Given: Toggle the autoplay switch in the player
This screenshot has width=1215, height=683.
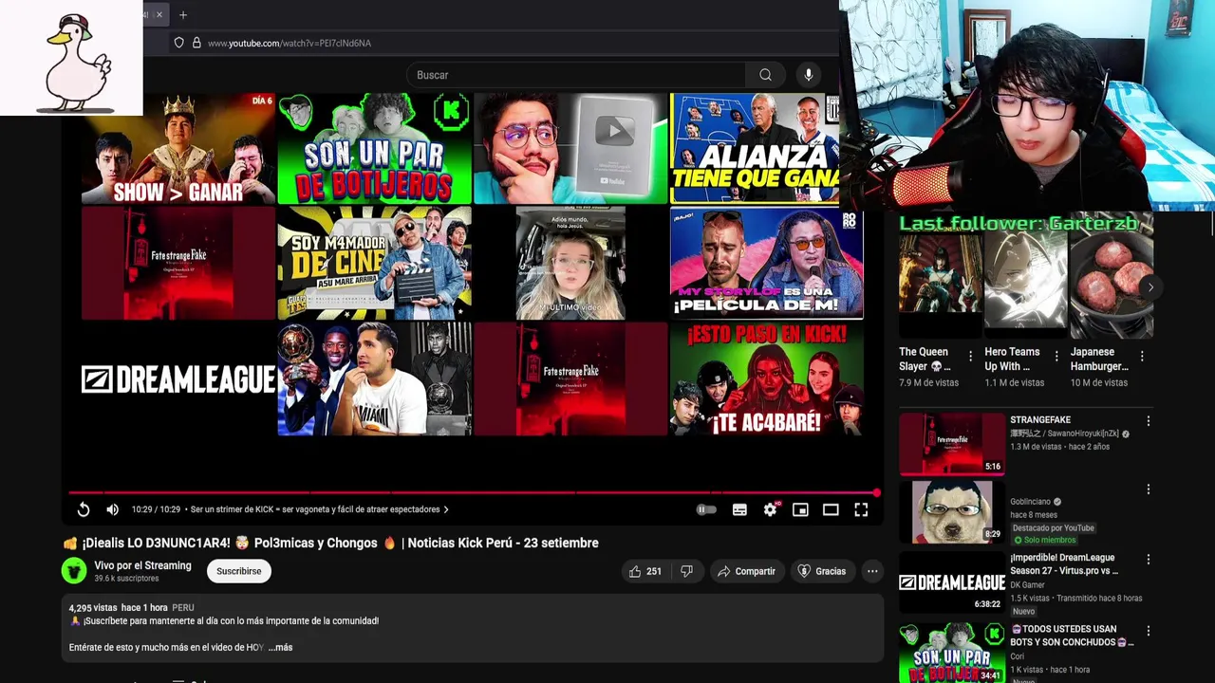Looking at the screenshot, I should click(x=706, y=509).
